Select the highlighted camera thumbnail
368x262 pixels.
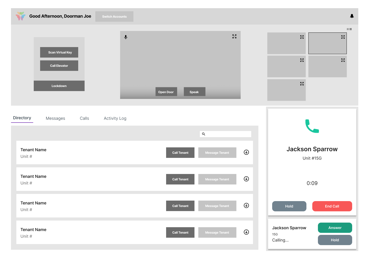[x=327, y=45]
